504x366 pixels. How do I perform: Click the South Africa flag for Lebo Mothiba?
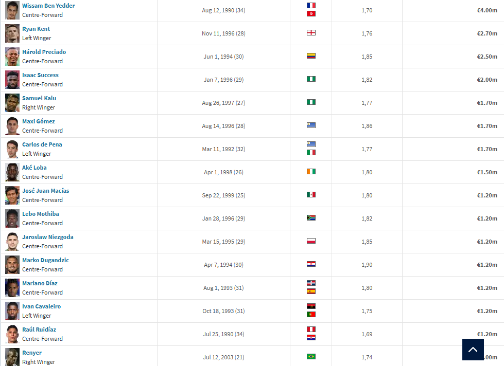(x=311, y=217)
